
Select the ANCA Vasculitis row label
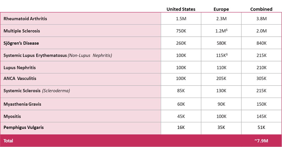[20, 78]
